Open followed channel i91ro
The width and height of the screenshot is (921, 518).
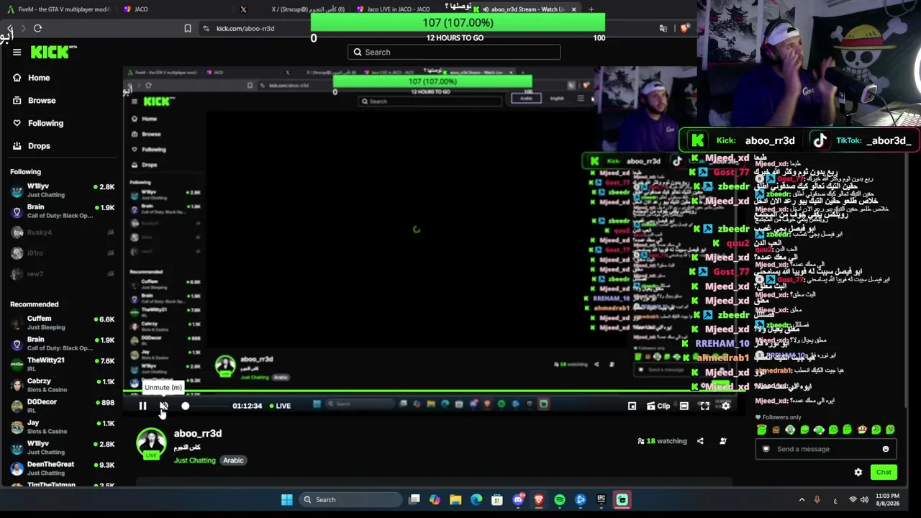(63, 253)
